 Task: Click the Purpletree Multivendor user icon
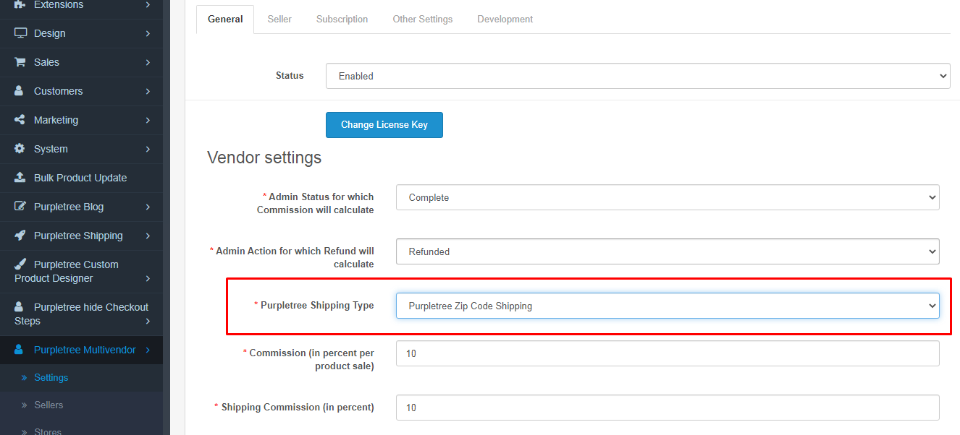tap(20, 350)
